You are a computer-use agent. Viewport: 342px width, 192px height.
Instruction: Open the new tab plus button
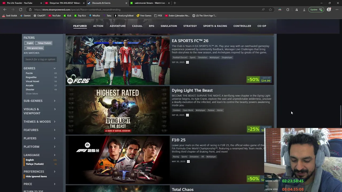pyautogui.click(x=175, y=3)
